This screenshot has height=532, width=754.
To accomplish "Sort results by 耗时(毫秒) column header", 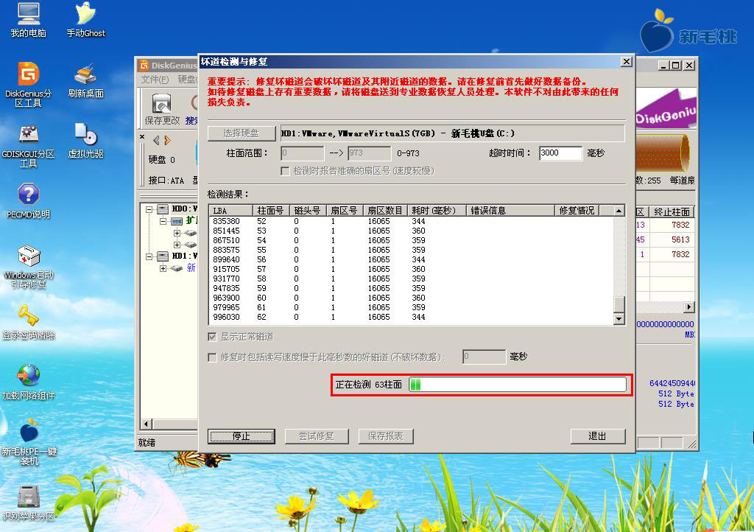I will point(437,211).
